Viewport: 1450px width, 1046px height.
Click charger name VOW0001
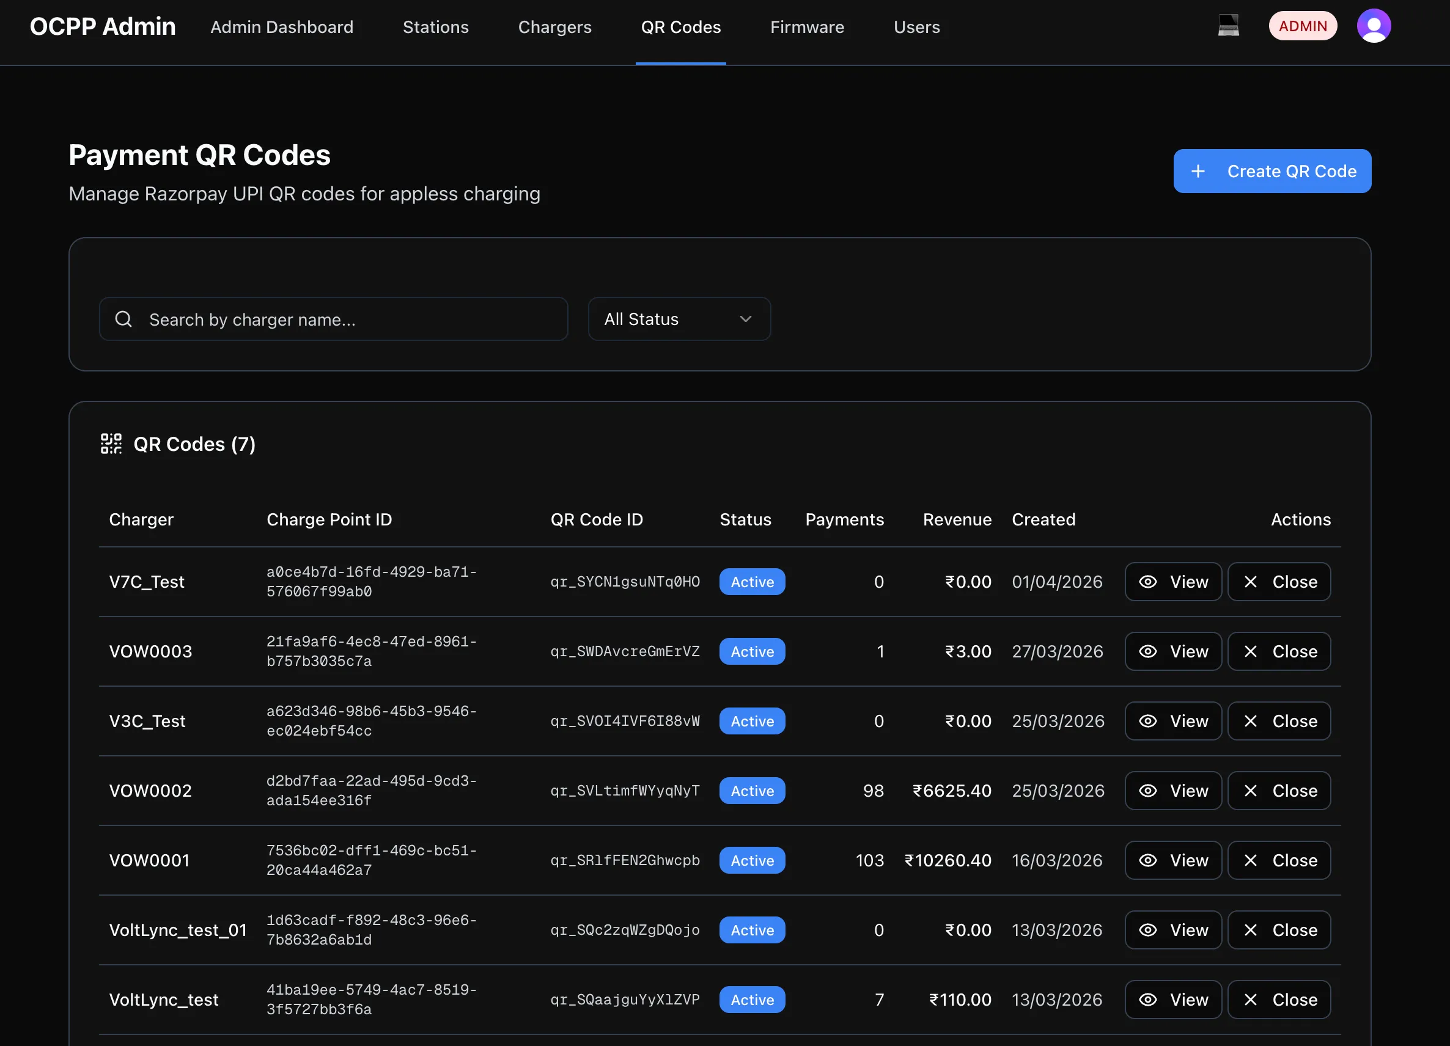[149, 860]
